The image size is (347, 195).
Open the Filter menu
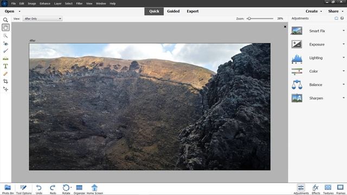[79, 4]
